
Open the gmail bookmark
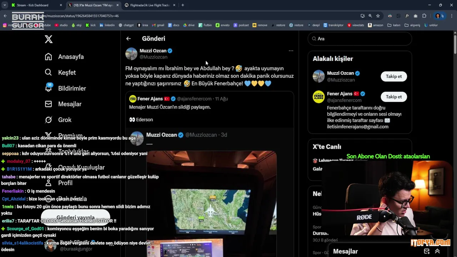click(158, 25)
